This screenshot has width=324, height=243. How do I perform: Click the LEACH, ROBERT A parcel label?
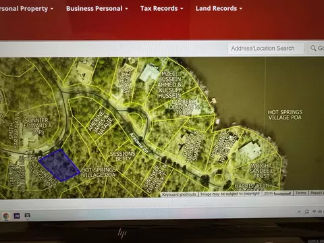pos(125,80)
